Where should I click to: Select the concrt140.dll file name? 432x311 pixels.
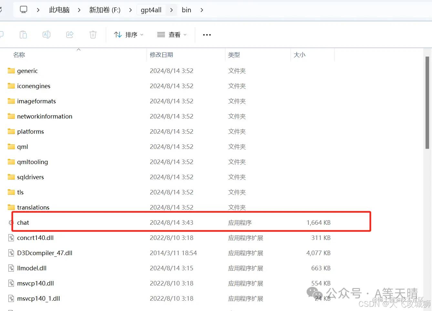point(36,238)
